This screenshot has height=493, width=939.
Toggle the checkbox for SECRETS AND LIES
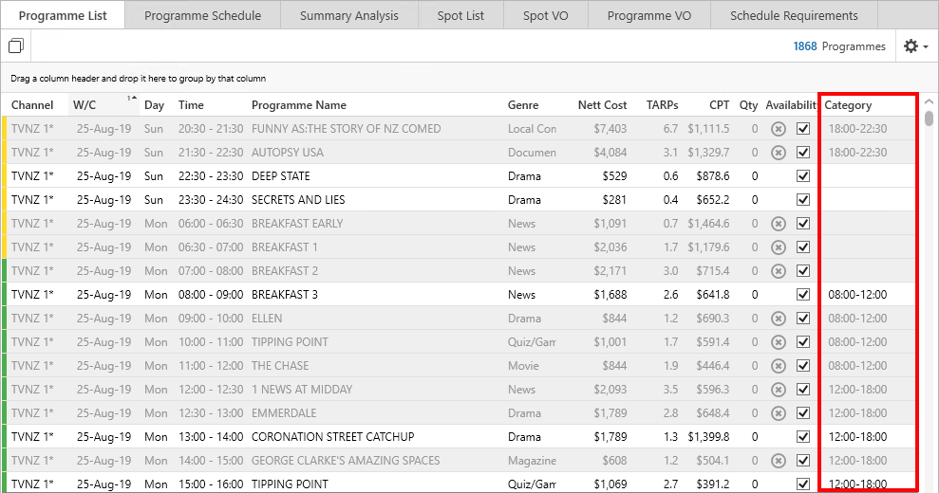tap(803, 200)
